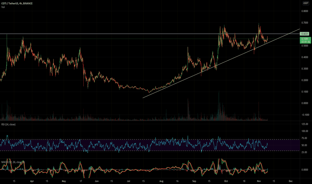
Task: Click the 75.00 RSI scale value
Action: pos(305,138)
